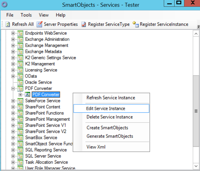Click the PDF Converter service type icon

pos(20,88)
